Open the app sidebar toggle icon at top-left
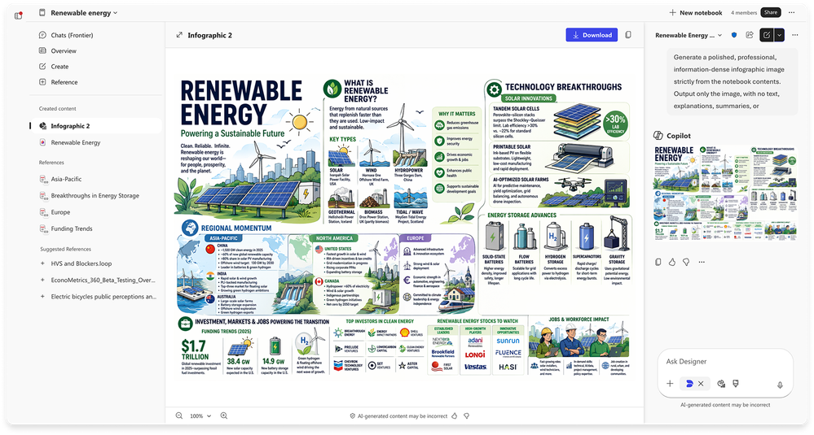814x435 pixels. click(19, 15)
